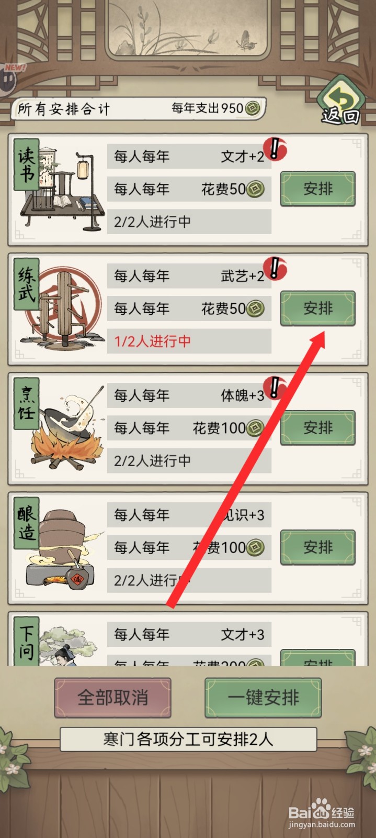Viewport: 376px width, 838px height.
Task: Click 安排 button for 练武
Action: [318, 308]
